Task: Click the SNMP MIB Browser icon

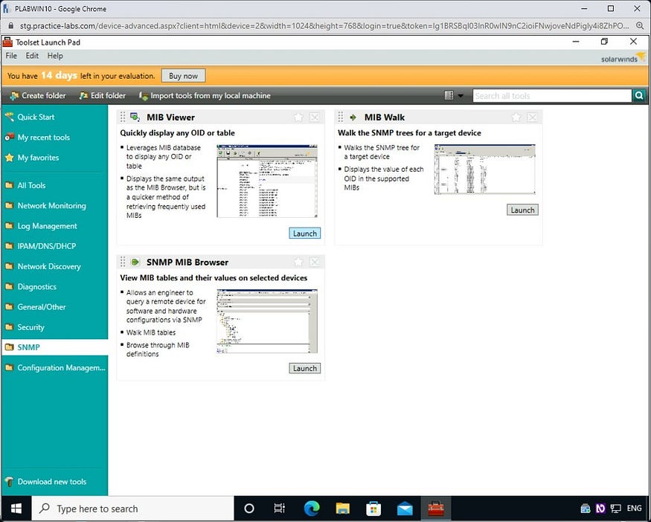Action: click(x=135, y=262)
